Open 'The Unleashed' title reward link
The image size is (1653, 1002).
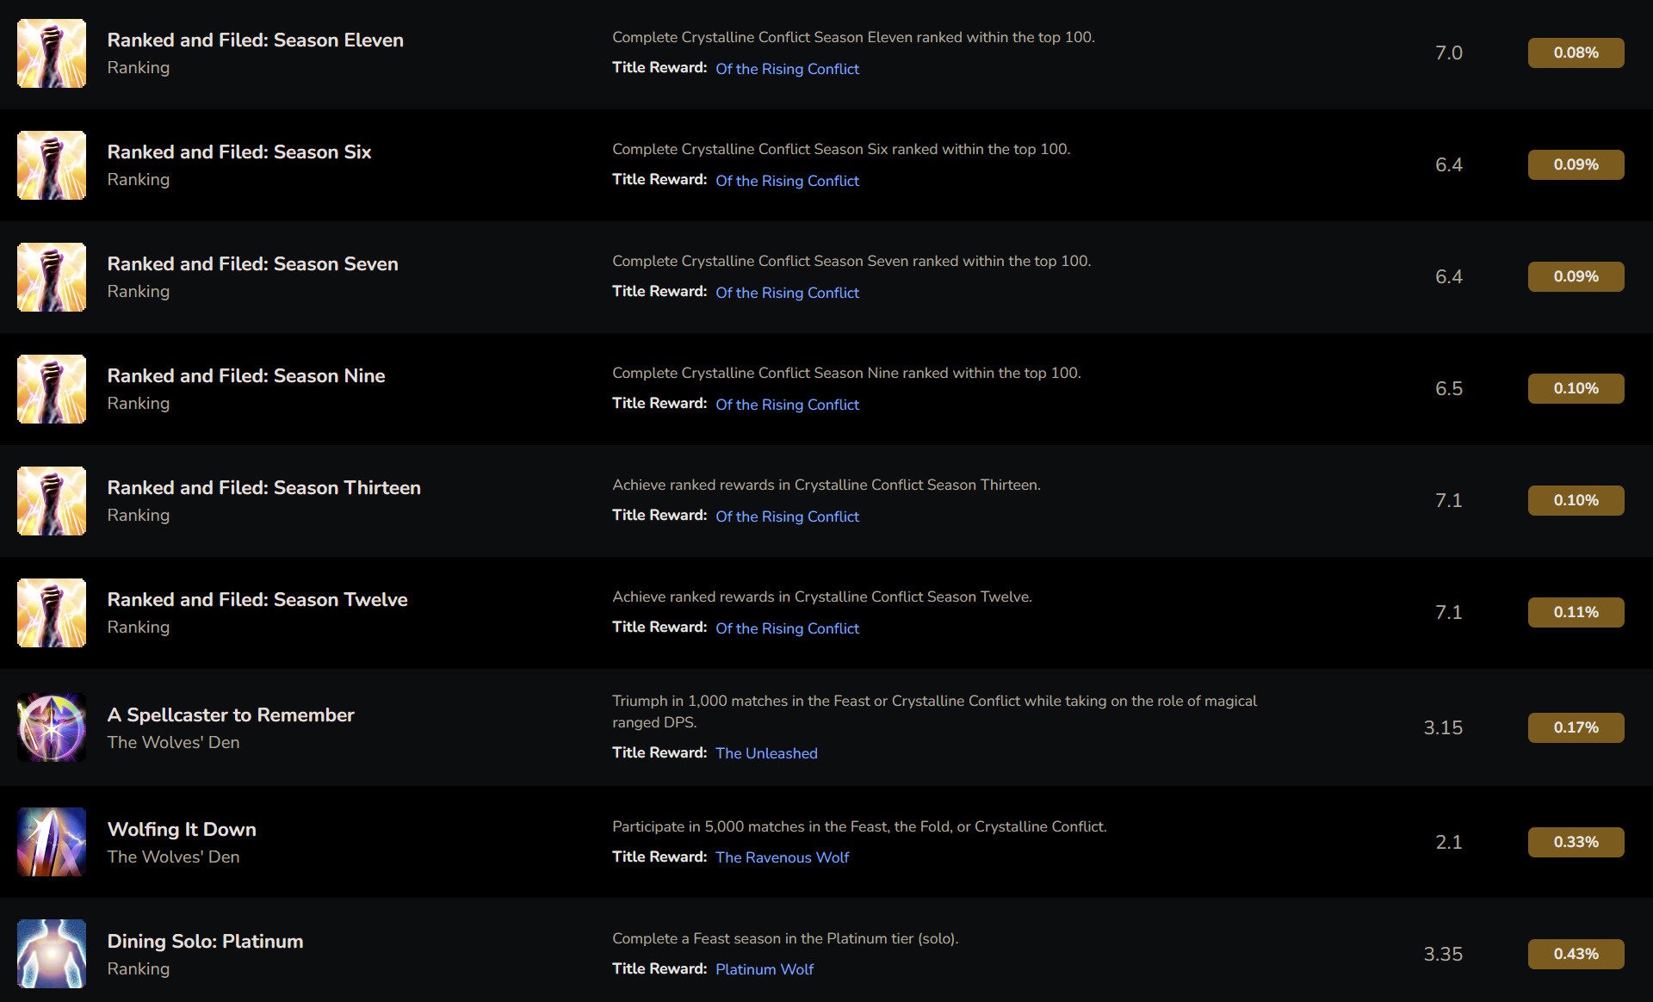coord(766,753)
